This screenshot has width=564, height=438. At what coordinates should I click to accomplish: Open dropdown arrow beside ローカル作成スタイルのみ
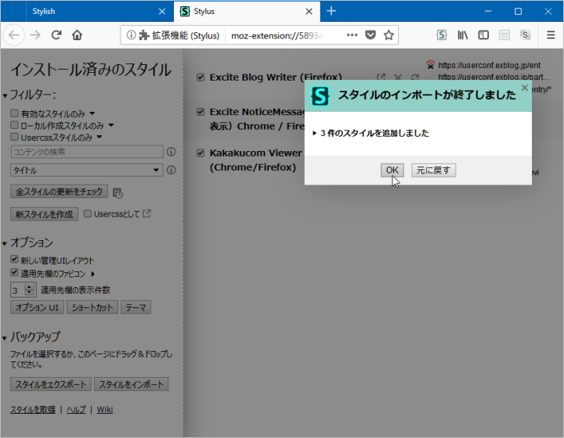pyautogui.click(x=111, y=125)
